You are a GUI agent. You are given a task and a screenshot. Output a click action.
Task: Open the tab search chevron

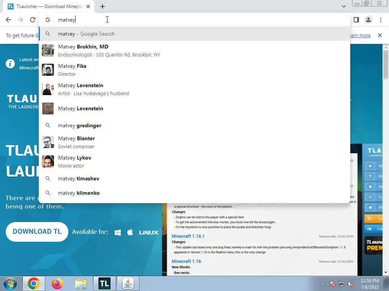pyautogui.click(x=343, y=6)
